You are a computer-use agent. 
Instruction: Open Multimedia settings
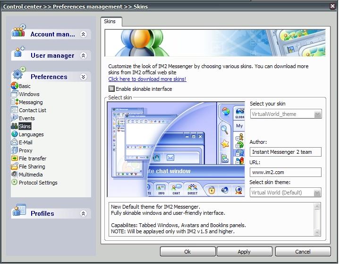(31, 174)
